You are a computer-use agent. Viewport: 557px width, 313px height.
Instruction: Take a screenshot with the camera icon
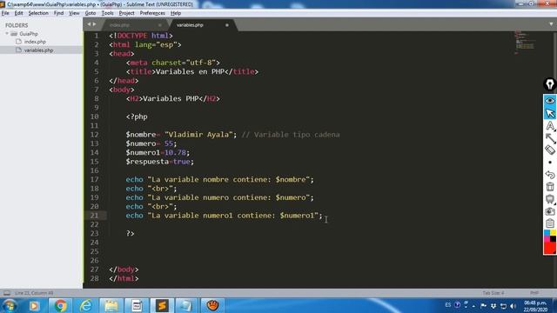550,211
